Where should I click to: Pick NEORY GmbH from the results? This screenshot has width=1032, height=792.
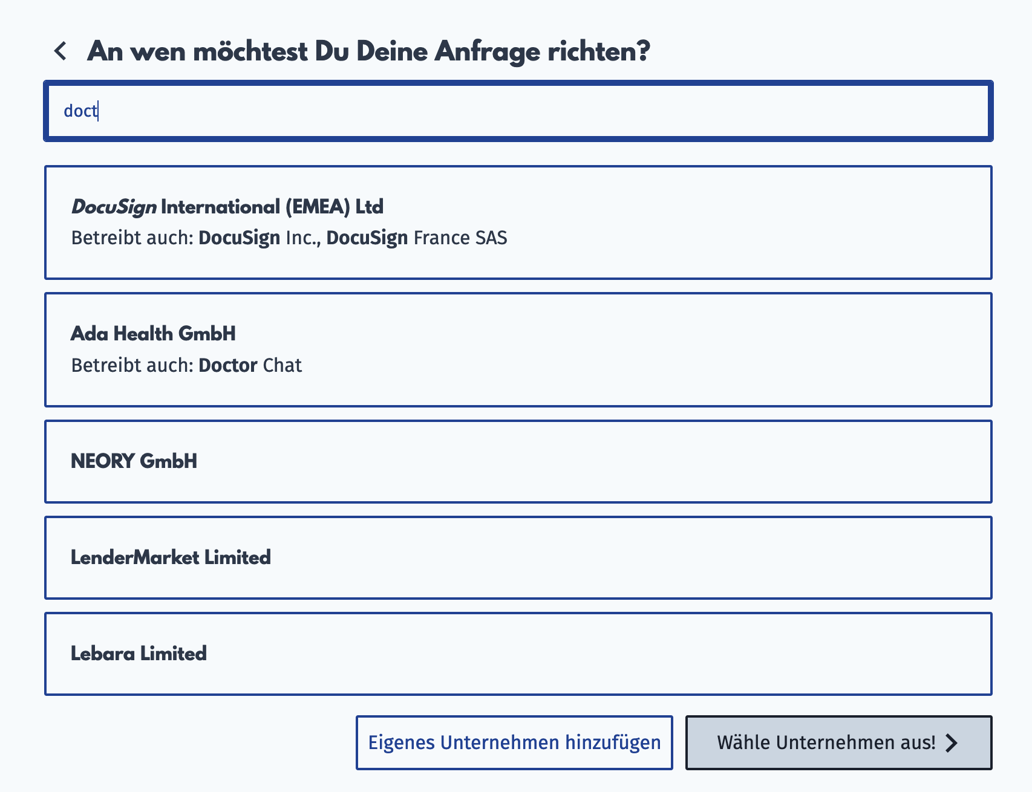[518, 462]
